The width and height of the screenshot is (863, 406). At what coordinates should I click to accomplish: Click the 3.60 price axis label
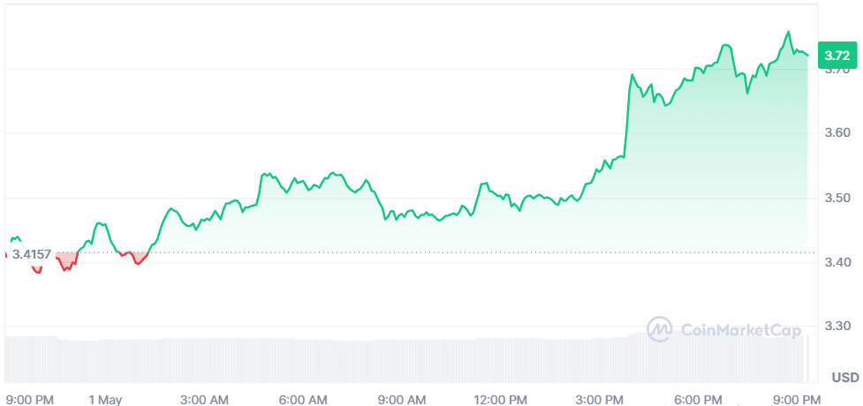pyautogui.click(x=837, y=132)
